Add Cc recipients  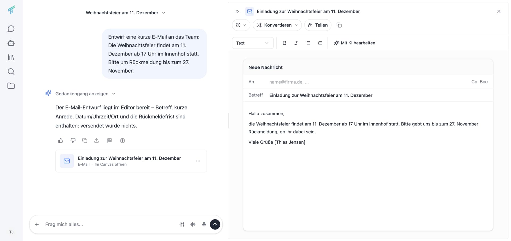474,82
